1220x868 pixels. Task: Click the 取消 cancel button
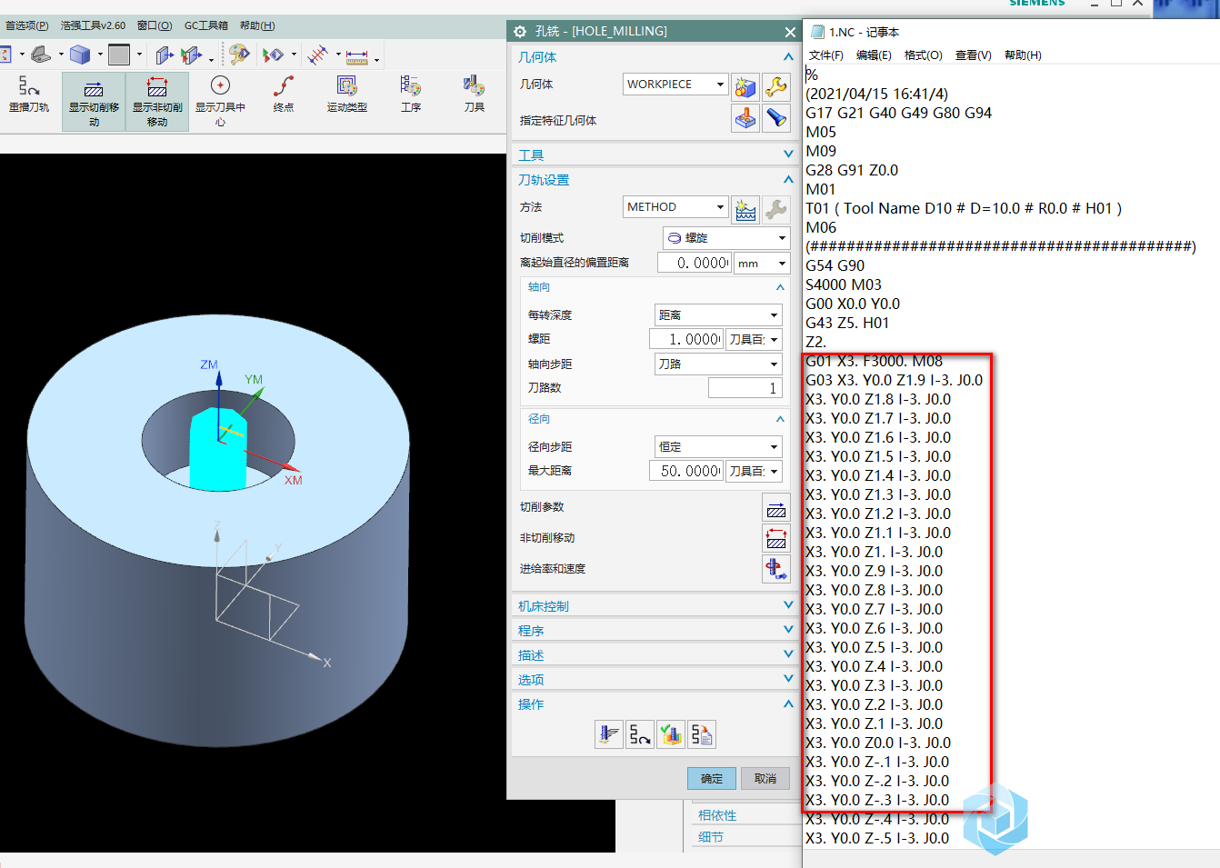point(765,779)
